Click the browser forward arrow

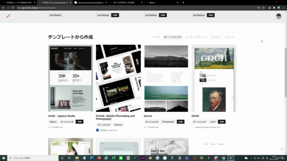[8, 8]
